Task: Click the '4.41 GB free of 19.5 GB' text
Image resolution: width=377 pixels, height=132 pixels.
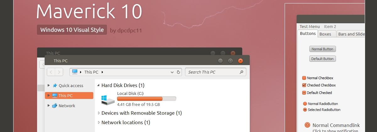Action: (x=139, y=104)
